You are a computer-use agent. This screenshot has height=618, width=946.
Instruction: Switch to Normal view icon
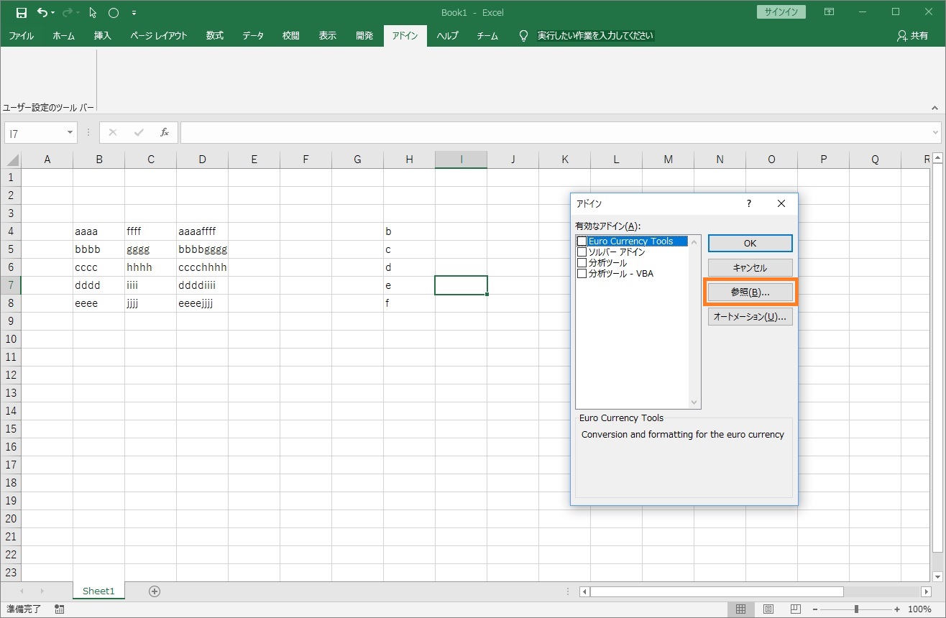pyautogui.click(x=740, y=609)
